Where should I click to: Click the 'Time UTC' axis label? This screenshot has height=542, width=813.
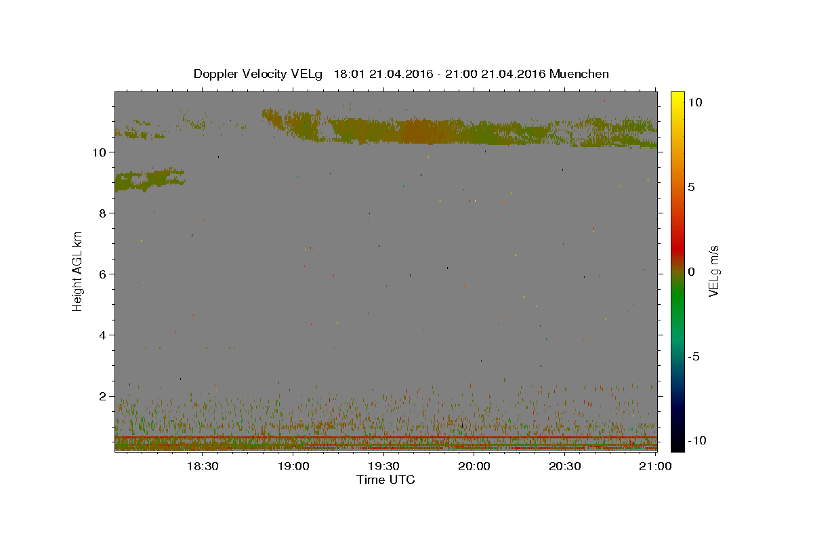point(385,480)
